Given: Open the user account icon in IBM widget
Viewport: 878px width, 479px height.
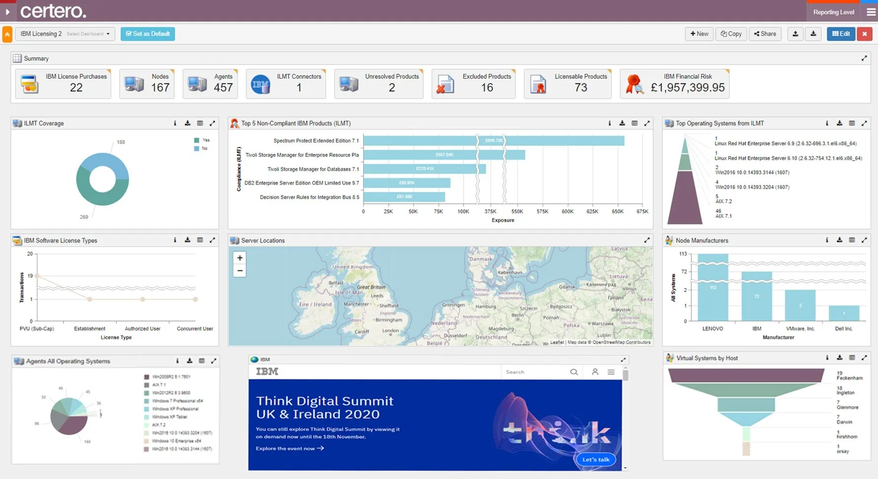Looking at the screenshot, I should pyautogui.click(x=595, y=372).
